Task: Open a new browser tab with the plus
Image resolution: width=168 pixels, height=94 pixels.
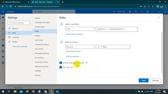Action: tap(63, 2)
